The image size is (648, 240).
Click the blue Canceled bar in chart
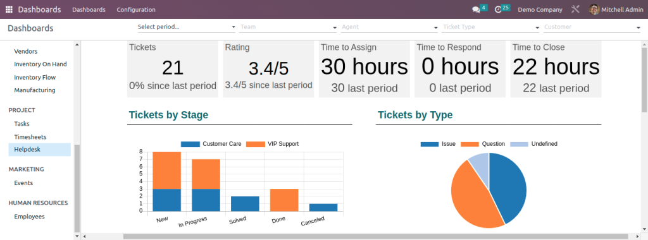(x=323, y=207)
